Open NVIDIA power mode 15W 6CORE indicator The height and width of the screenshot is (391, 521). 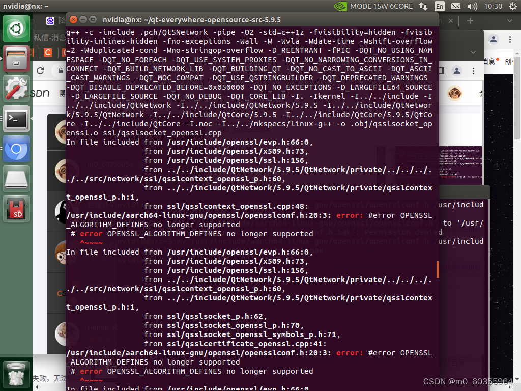(373, 6)
